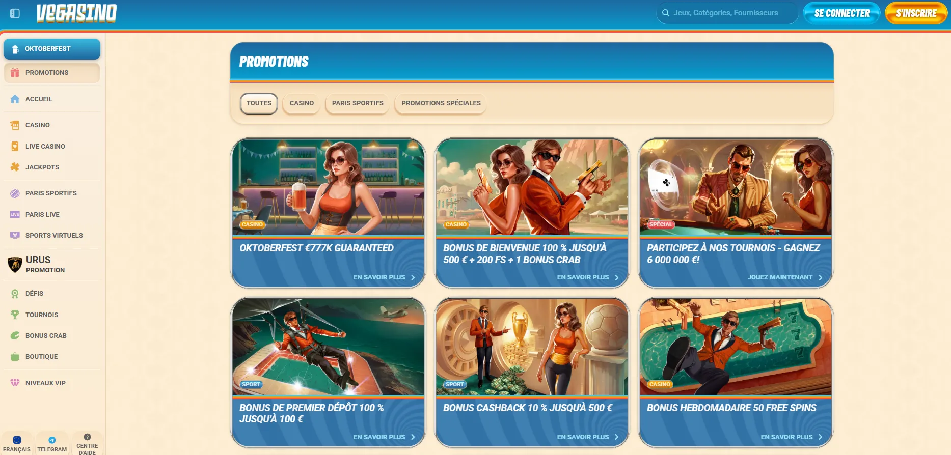Open the Centre d'aide help icon

pos(87,437)
